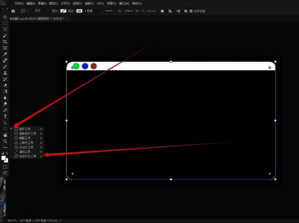
Task: Toggle the align edges checkbox
Action: pos(192,10)
